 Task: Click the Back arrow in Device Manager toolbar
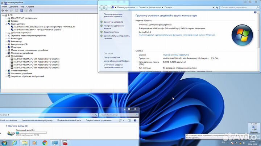tap(3, 10)
